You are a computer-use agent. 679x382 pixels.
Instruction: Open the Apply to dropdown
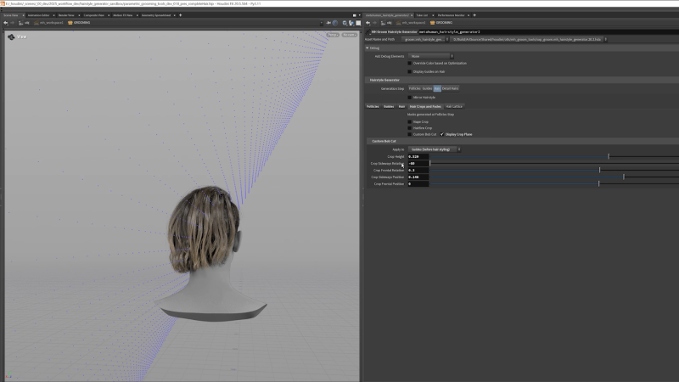(435, 149)
